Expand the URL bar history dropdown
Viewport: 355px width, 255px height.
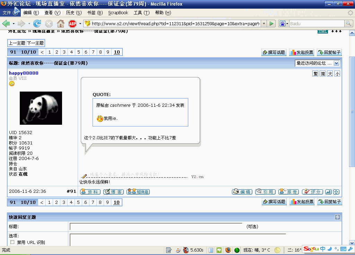tap(264, 23)
